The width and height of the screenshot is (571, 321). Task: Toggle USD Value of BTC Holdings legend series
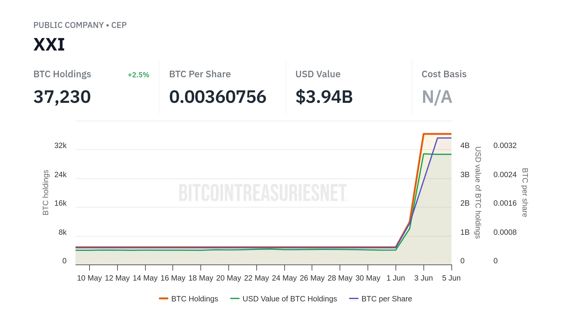coord(289,299)
